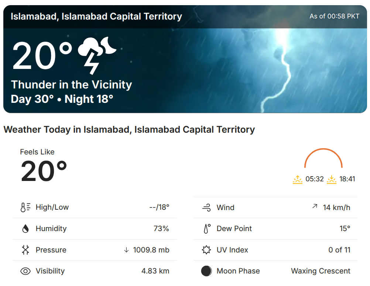
Task: Click the wind direction arrow
Action: coord(315,207)
